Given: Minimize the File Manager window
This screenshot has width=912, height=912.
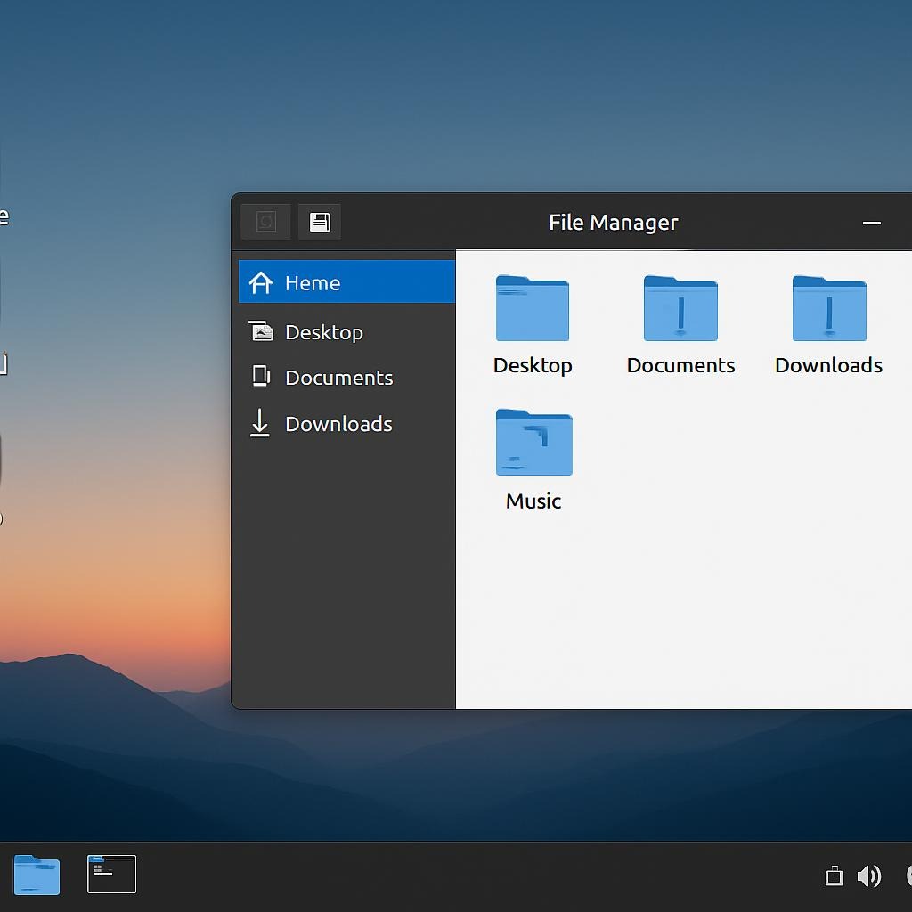Looking at the screenshot, I should point(871,224).
